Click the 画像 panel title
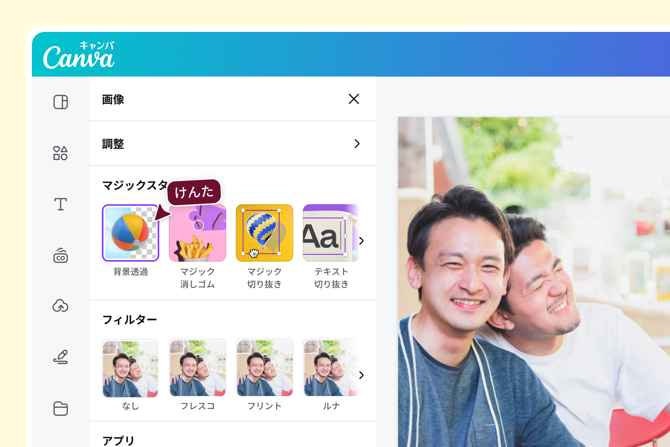Screen dimensions: 670x447 point(113,99)
